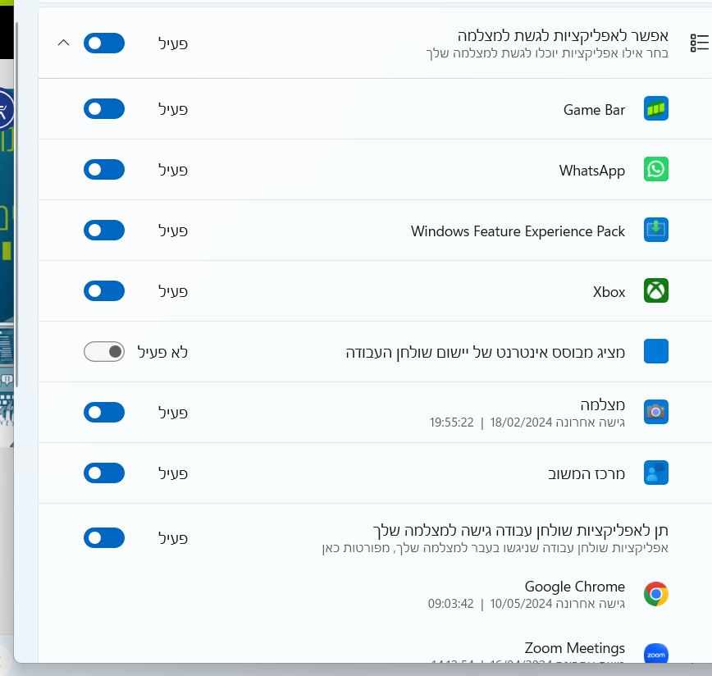
Task: Click the background window's vertical scrollbar
Action: tap(16, 204)
